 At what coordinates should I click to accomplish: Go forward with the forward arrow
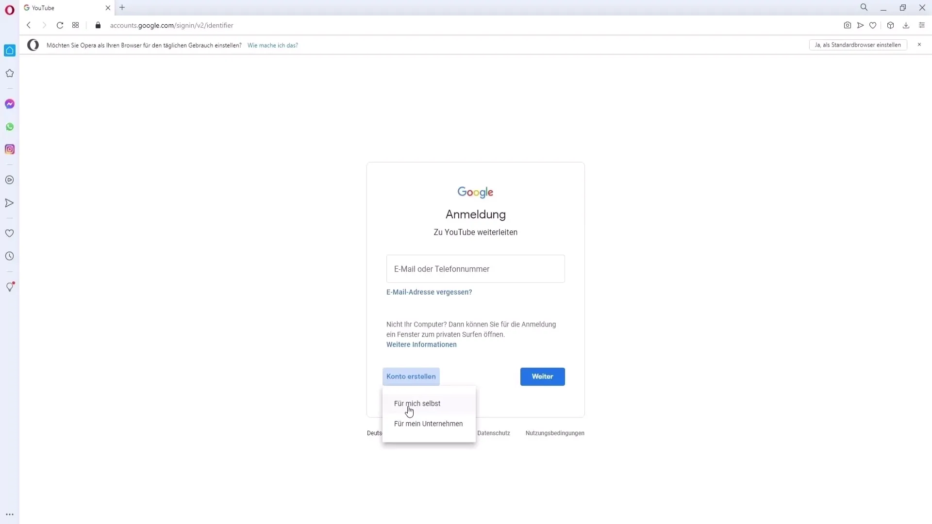coord(44,25)
